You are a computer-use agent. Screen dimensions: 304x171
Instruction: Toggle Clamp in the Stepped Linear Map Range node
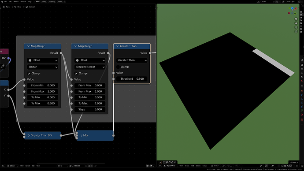(76, 73)
